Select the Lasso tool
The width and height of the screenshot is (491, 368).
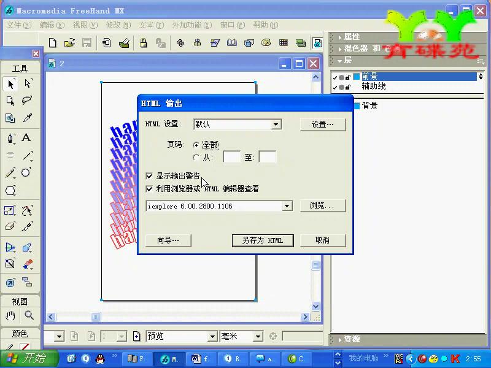coord(27,101)
